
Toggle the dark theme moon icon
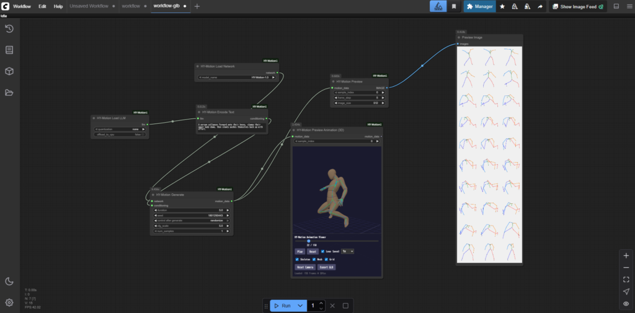click(9, 281)
